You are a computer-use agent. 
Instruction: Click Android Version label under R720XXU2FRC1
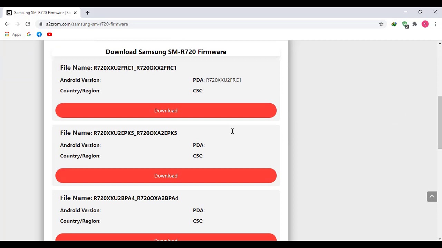[x=80, y=80]
